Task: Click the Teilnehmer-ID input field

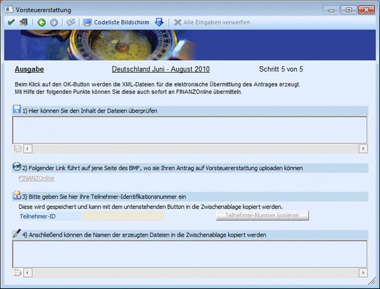Action: pyautogui.click(x=123, y=216)
